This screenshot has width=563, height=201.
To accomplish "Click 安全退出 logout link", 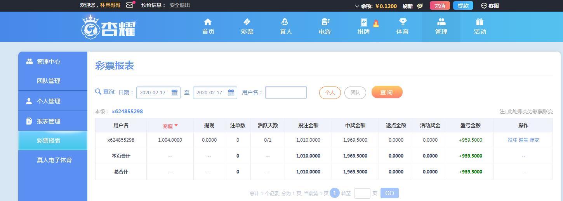I will 180,5.
